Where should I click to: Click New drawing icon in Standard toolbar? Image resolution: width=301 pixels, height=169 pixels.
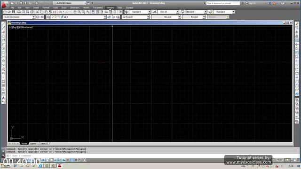(x=5, y=12)
